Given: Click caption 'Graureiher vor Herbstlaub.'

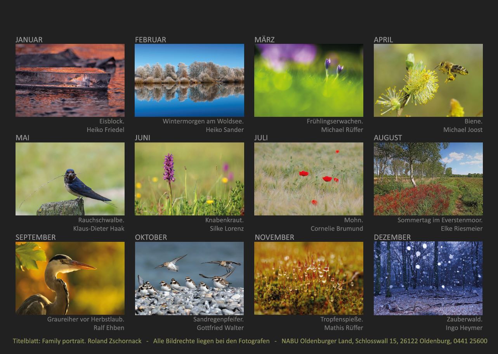Looking at the screenshot, I should (x=86, y=319).
